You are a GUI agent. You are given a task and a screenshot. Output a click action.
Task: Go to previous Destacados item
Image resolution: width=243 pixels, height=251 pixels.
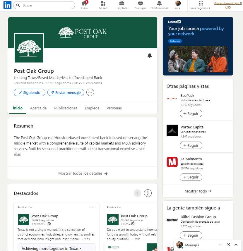point(137,193)
